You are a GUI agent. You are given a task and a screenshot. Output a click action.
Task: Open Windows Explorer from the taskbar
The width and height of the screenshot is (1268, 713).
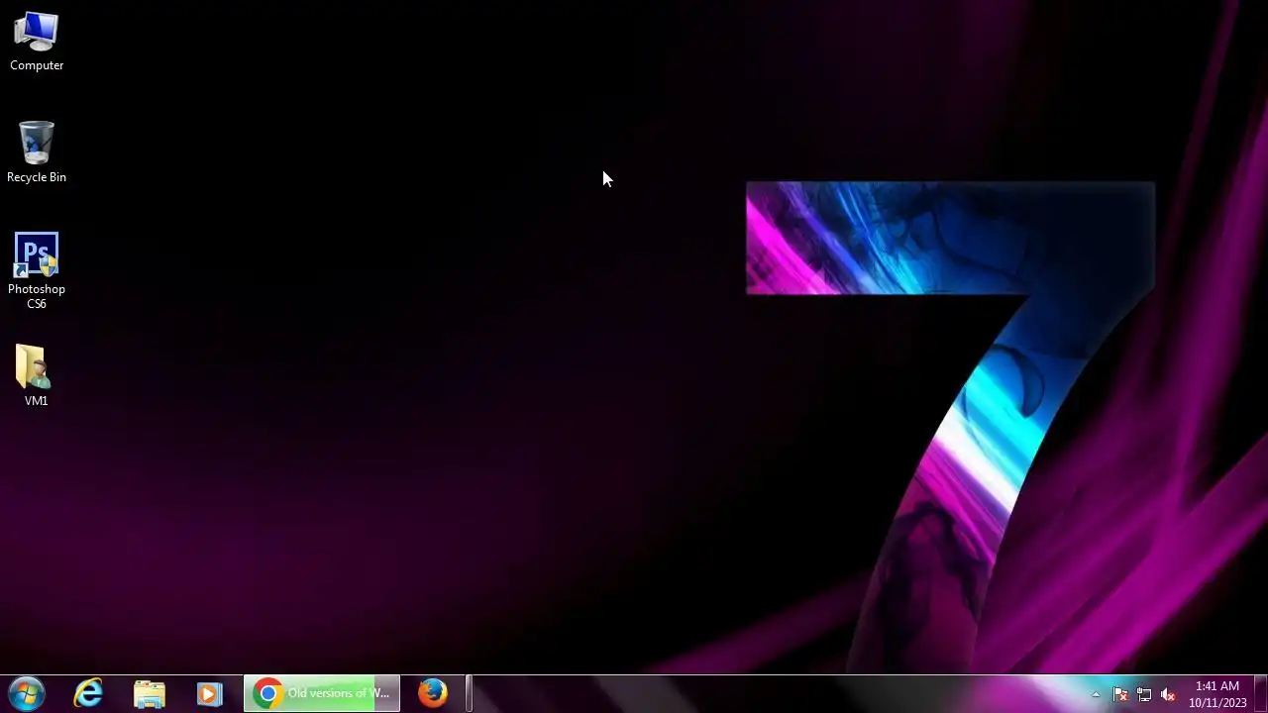(150, 693)
